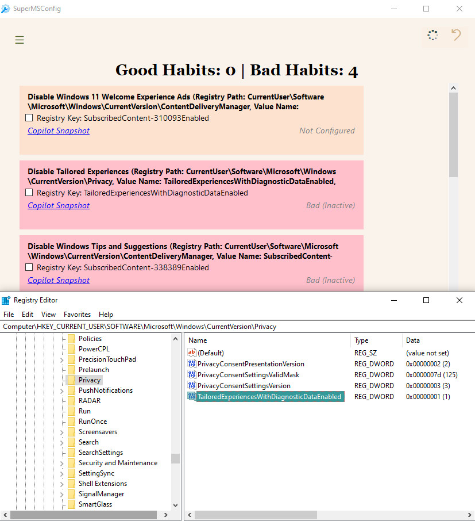475x521 pixels.
Task: Enable the TailoredExperiencesWithDiagnosticDataEnabled checkbox
Action: (x=29, y=192)
